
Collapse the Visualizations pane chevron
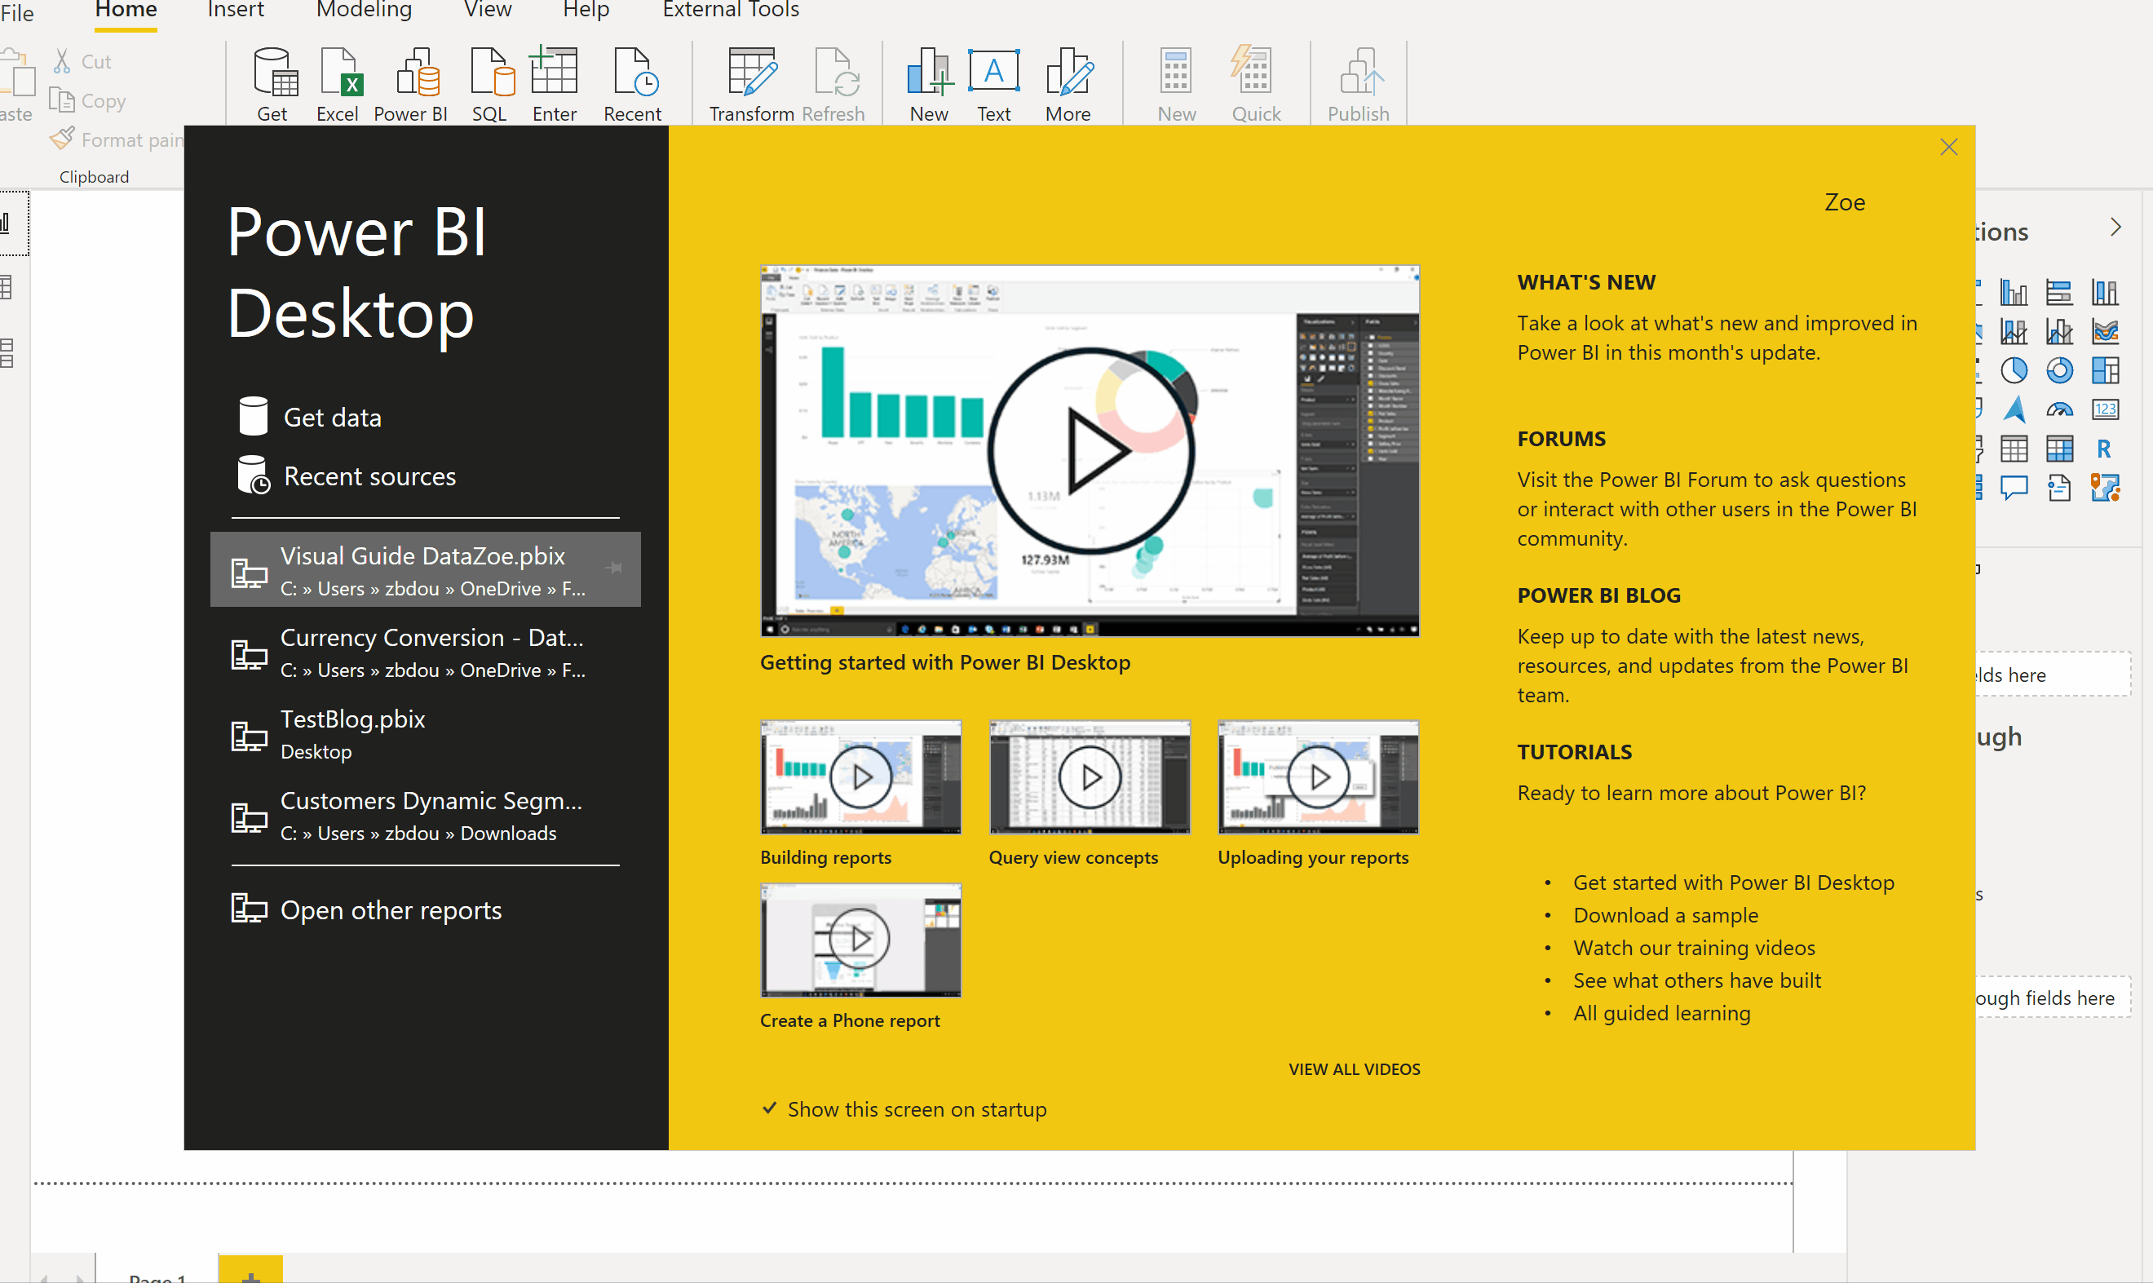pyautogui.click(x=2115, y=228)
